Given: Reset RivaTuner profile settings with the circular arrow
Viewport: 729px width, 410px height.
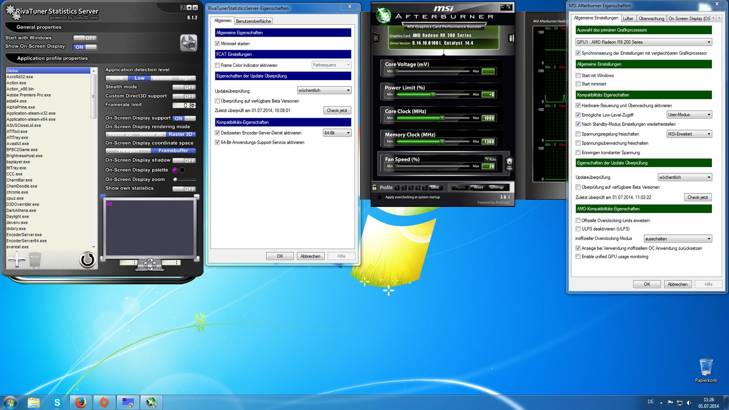Looking at the screenshot, I should click(x=87, y=260).
